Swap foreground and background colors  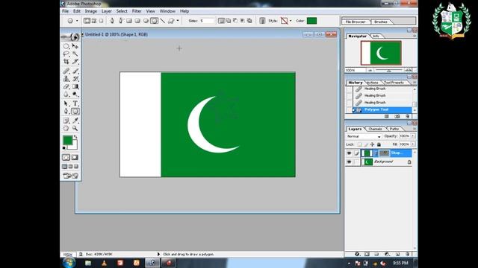(x=75, y=137)
